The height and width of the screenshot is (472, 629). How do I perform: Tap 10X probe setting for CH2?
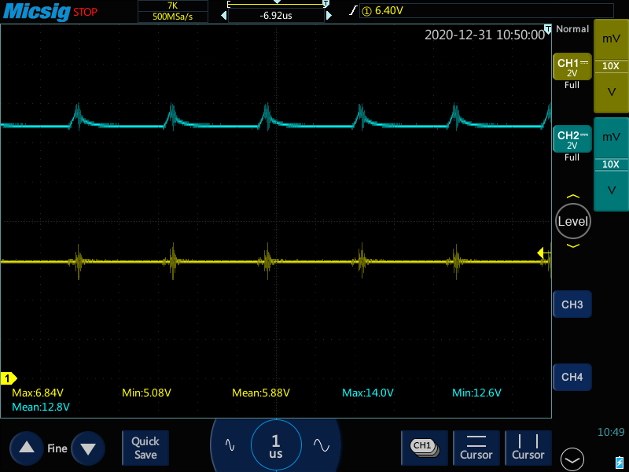click(611, 164)
